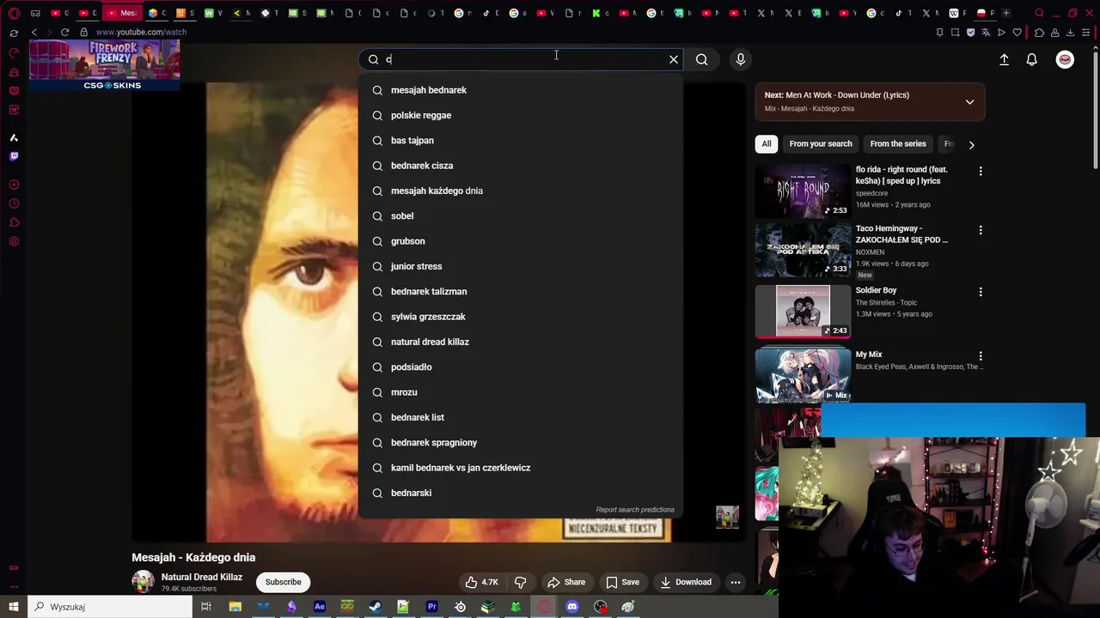Viewport: 1100px width, 618px height.
Task: Open Windows Start menu
Action: [13, 607]
